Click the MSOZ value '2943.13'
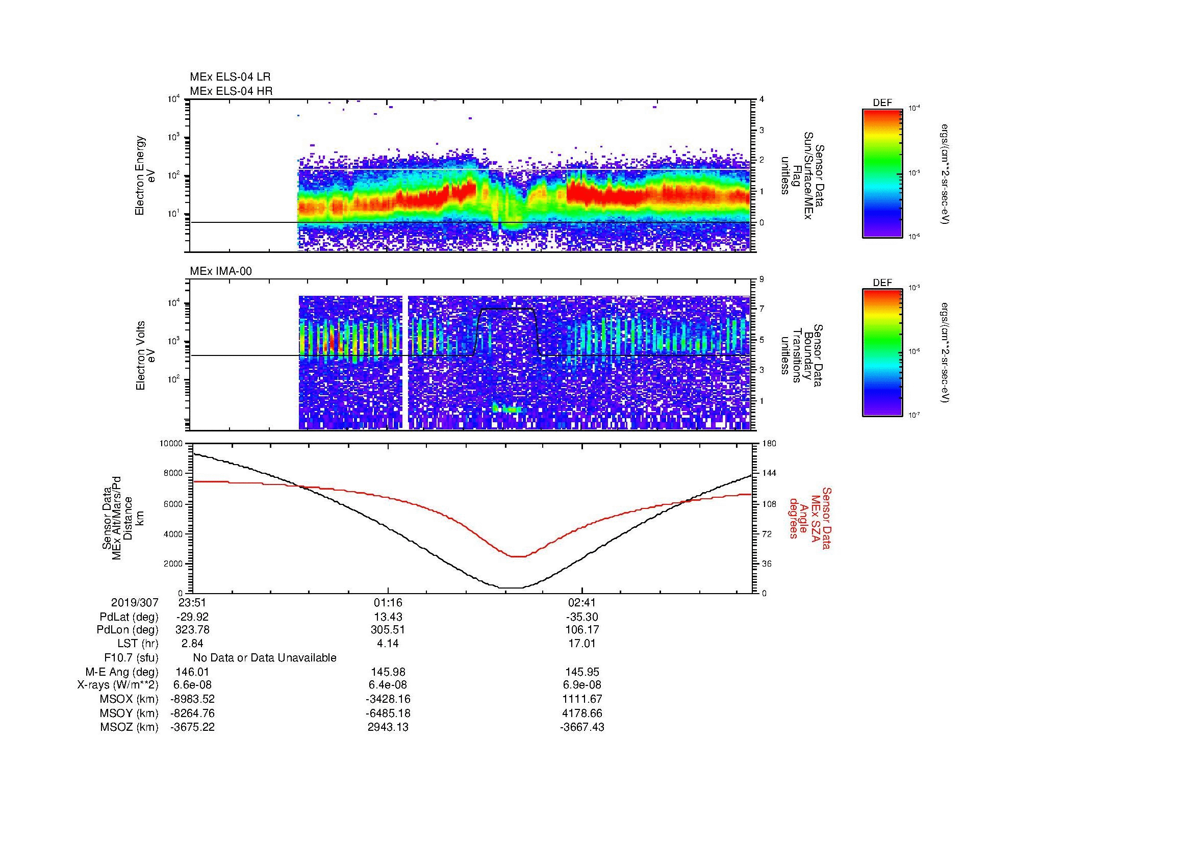 point(388,727)
